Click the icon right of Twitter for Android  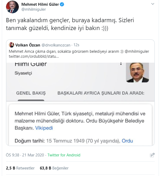coord(152,155)
